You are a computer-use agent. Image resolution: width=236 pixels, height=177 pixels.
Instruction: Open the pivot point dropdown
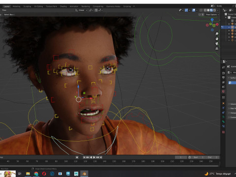click(x=91, y=10)
